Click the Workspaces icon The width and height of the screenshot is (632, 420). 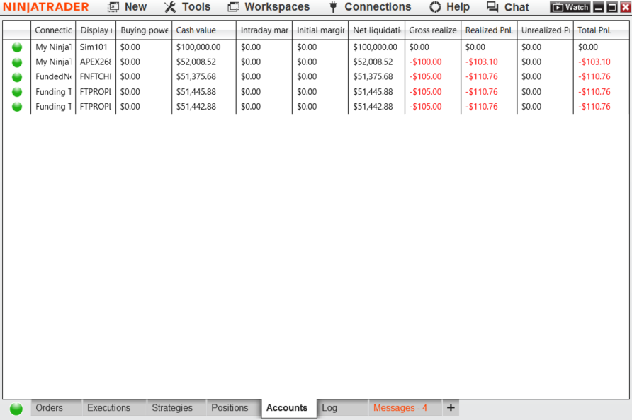(233, 7)
